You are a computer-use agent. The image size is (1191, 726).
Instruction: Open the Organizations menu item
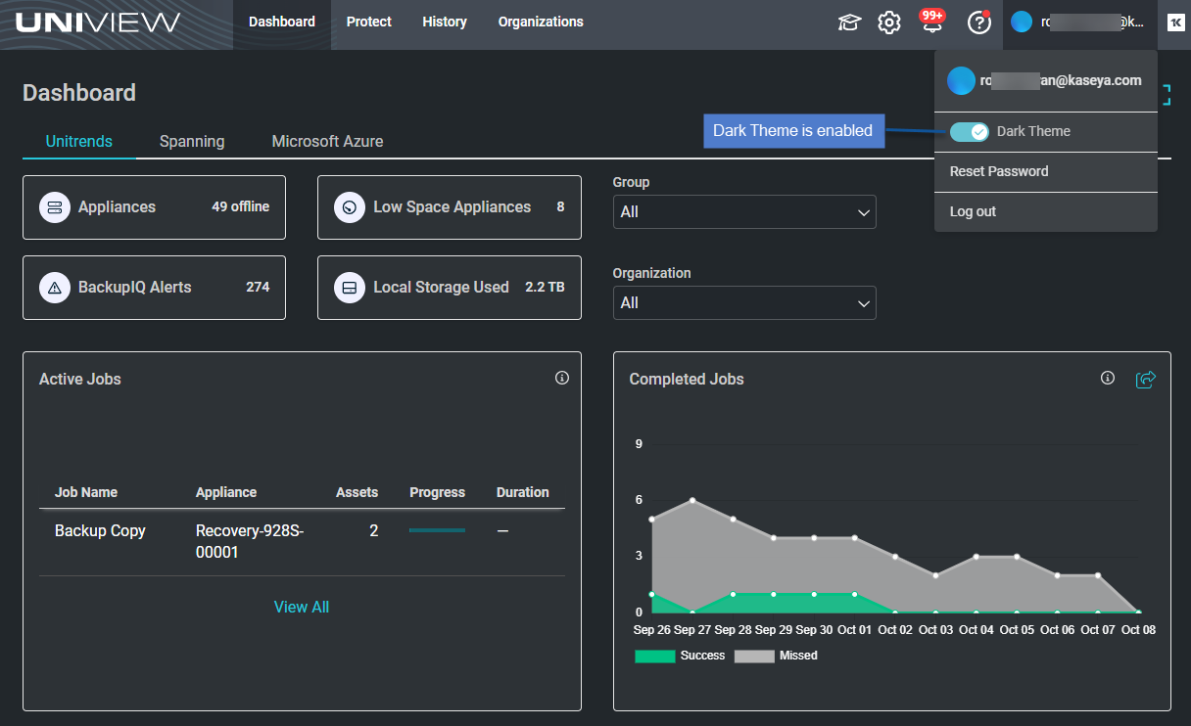click(541, 22)
